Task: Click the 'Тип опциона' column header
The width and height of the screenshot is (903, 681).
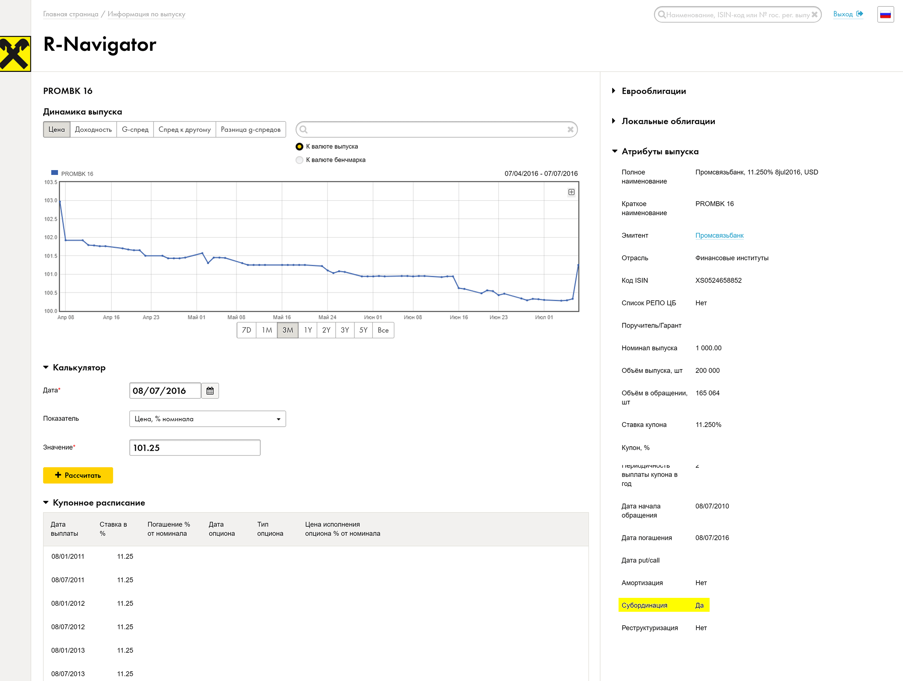Action: point(270,529)
